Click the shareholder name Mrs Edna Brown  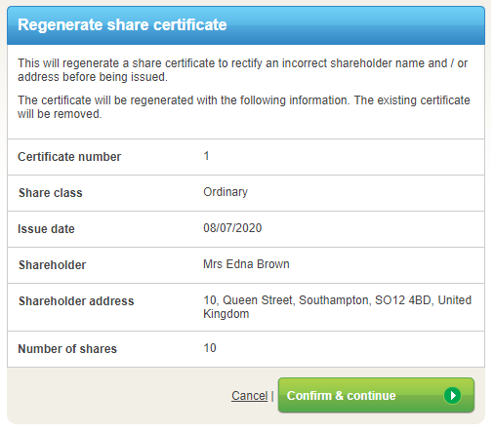point(246,264)
